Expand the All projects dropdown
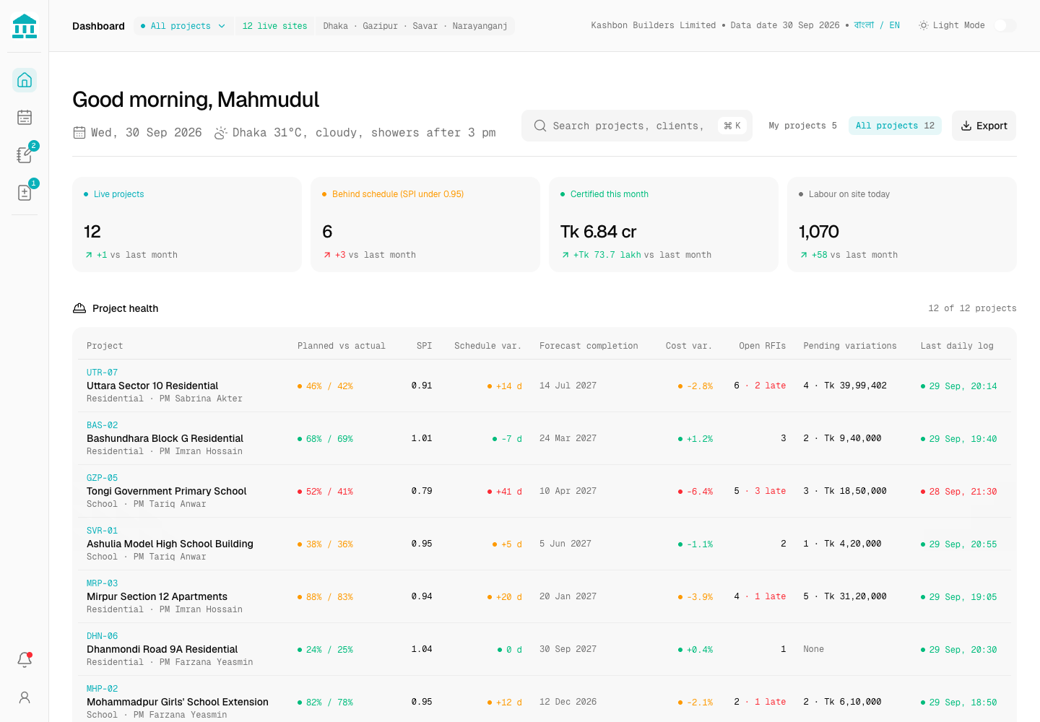This screenshot has width=1040, height=722. [183, 26]
